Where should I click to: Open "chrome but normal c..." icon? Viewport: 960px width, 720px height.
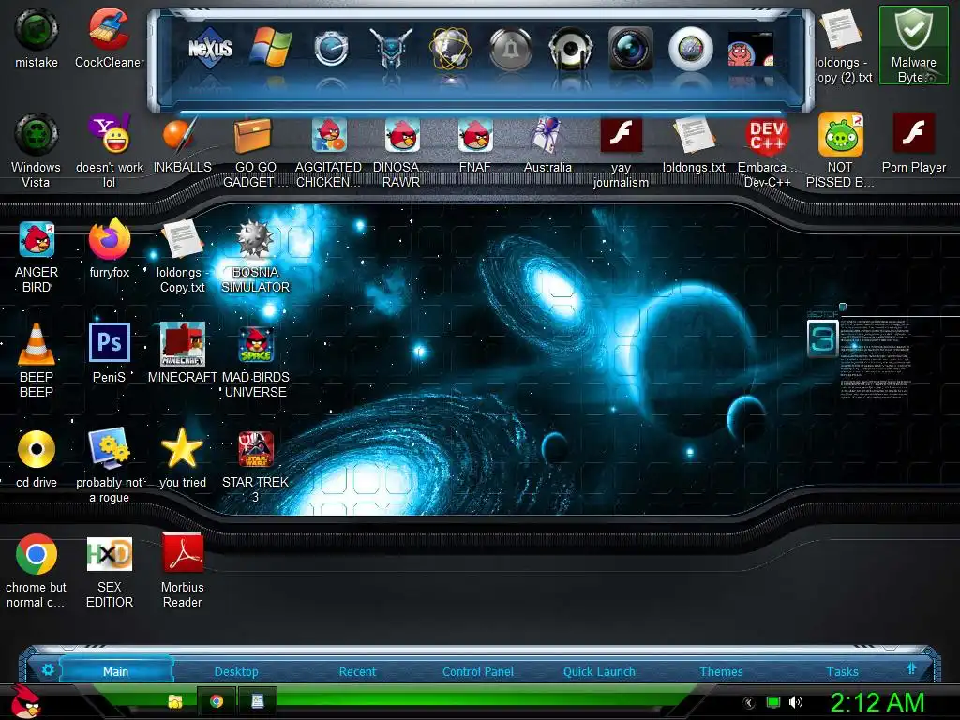[x=37, y=571]
